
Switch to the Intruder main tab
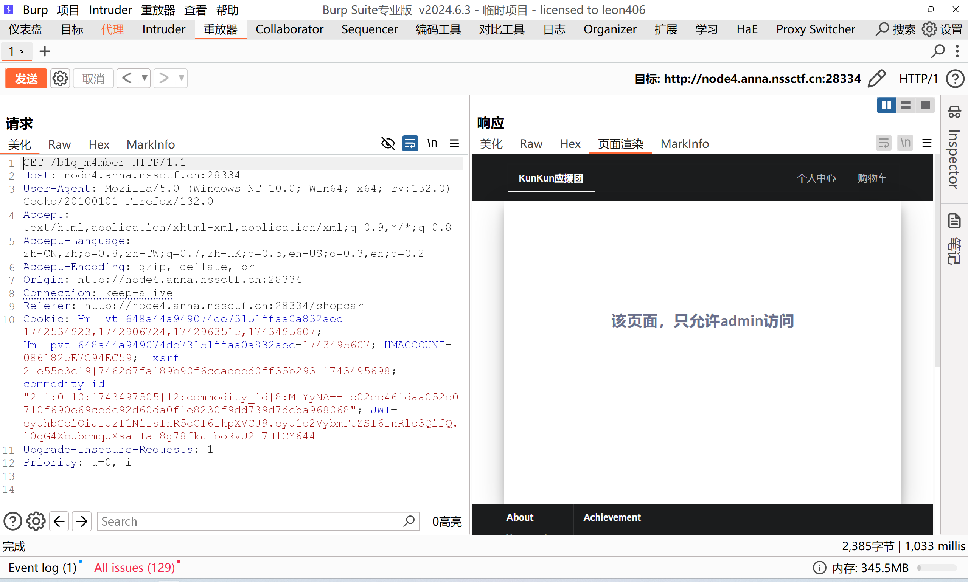(163, 29)
